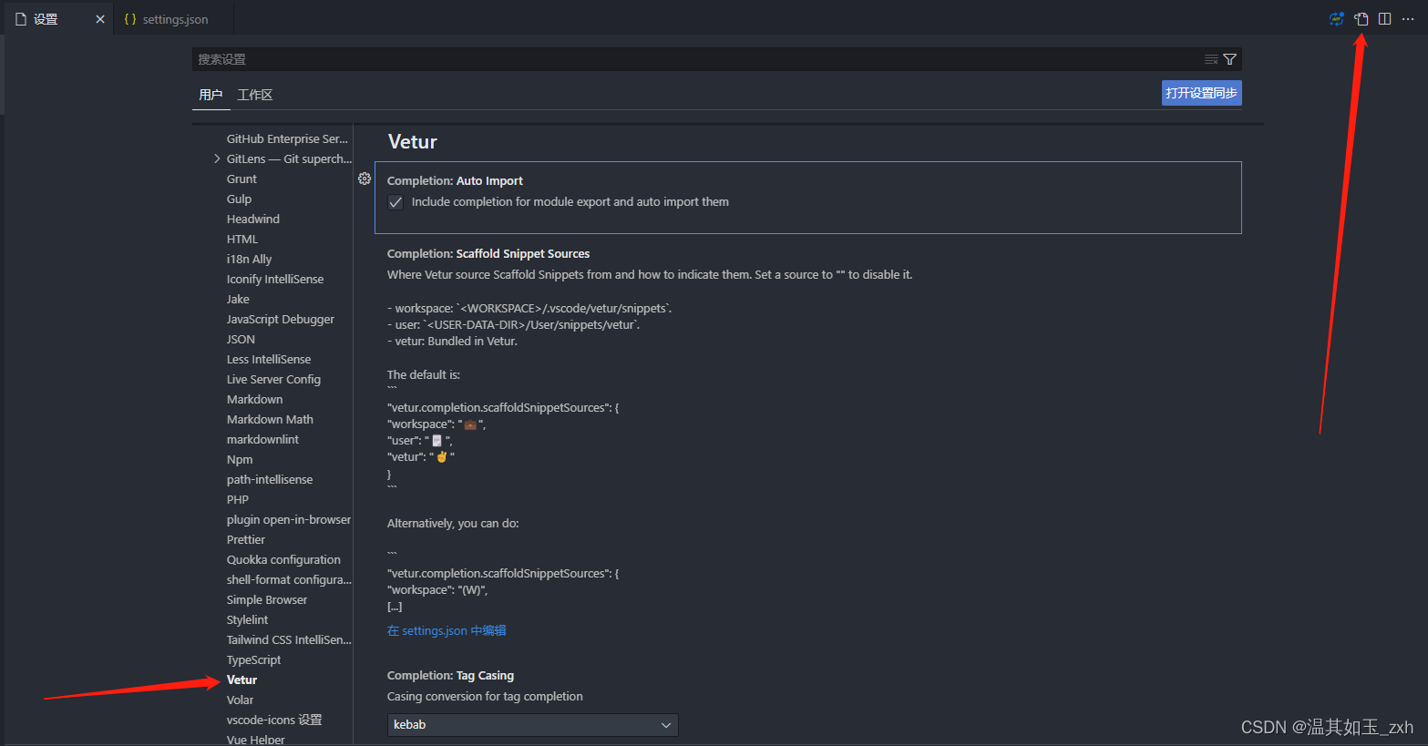Image resolution: width=1428 pixels, height=746 pixels.
Task: Open gear menu for Auto Import setting
Action: click(x=365, y=179)
